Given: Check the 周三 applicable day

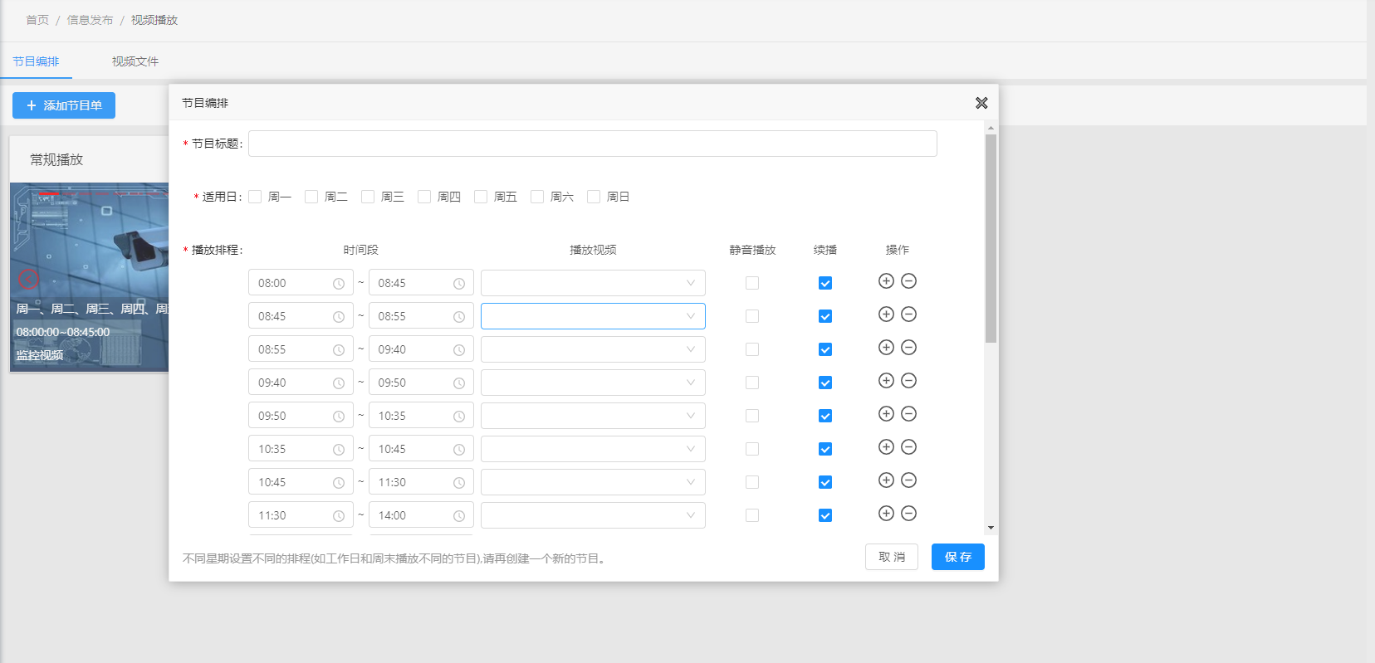Looking at the screenshot, I should point(368,197).
